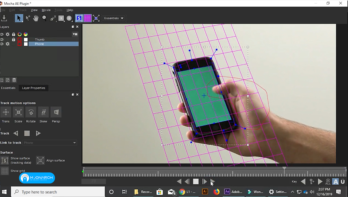The image size is (348, 197).
Task: Track backwards with the left T button
Action: pyautogui.click(x=16, y=133)
